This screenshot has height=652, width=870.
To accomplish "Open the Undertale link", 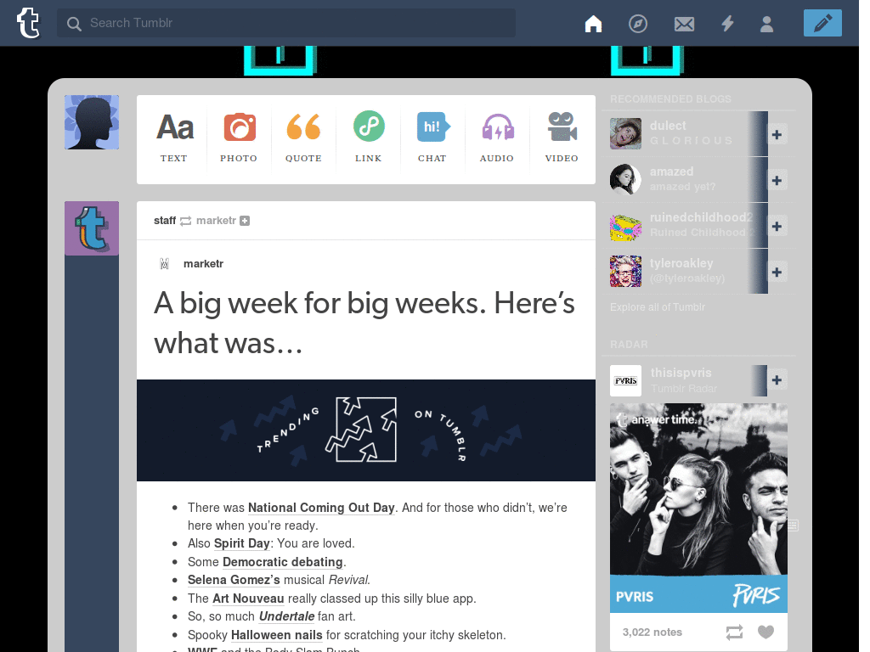I will point(287,616).
